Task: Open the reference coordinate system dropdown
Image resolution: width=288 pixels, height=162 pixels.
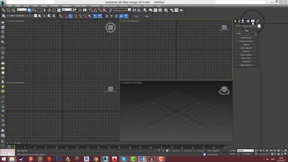Action: 67,9
